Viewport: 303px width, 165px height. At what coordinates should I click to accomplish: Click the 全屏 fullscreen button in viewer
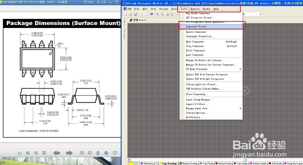tap(101, 2)
